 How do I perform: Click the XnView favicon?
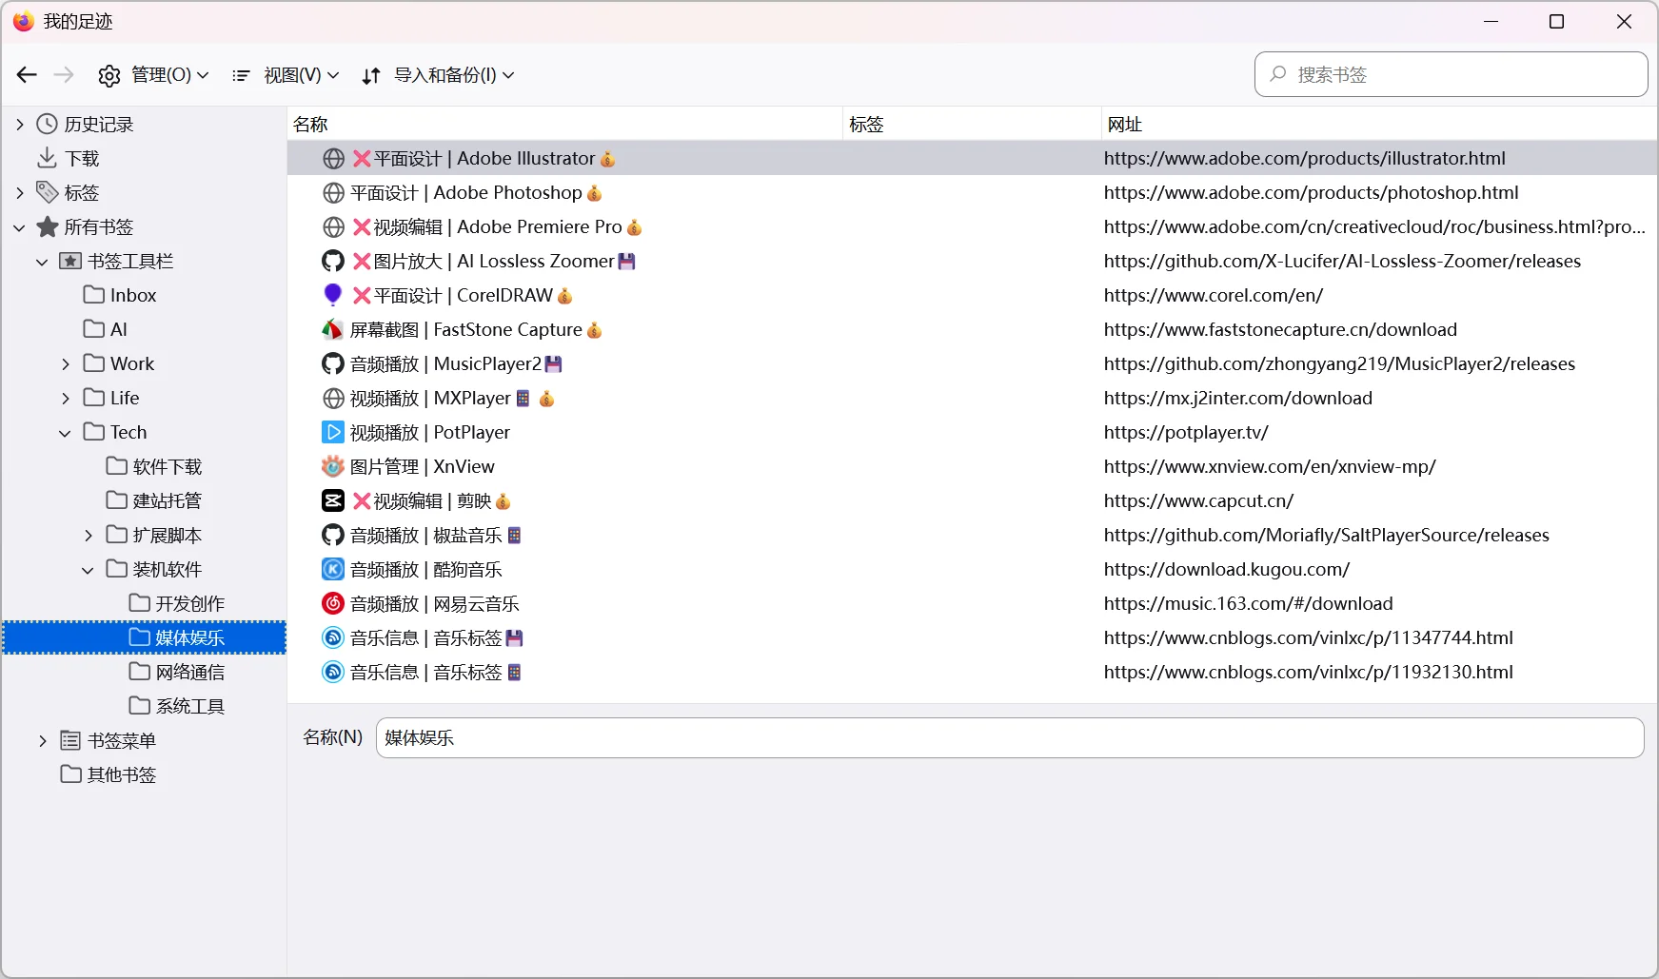click(x=333, y=467)
